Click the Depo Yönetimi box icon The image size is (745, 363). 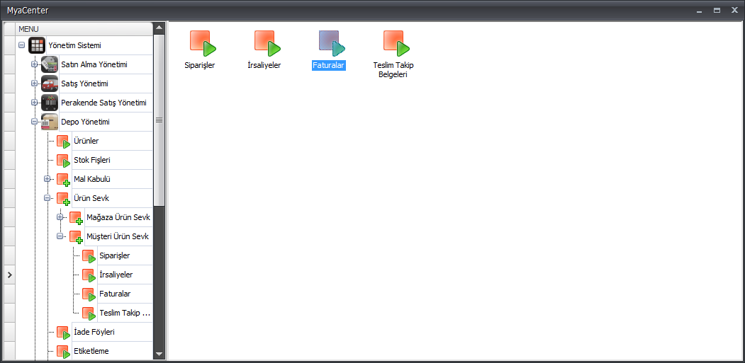pyautogui.click(x=50, y=122)
